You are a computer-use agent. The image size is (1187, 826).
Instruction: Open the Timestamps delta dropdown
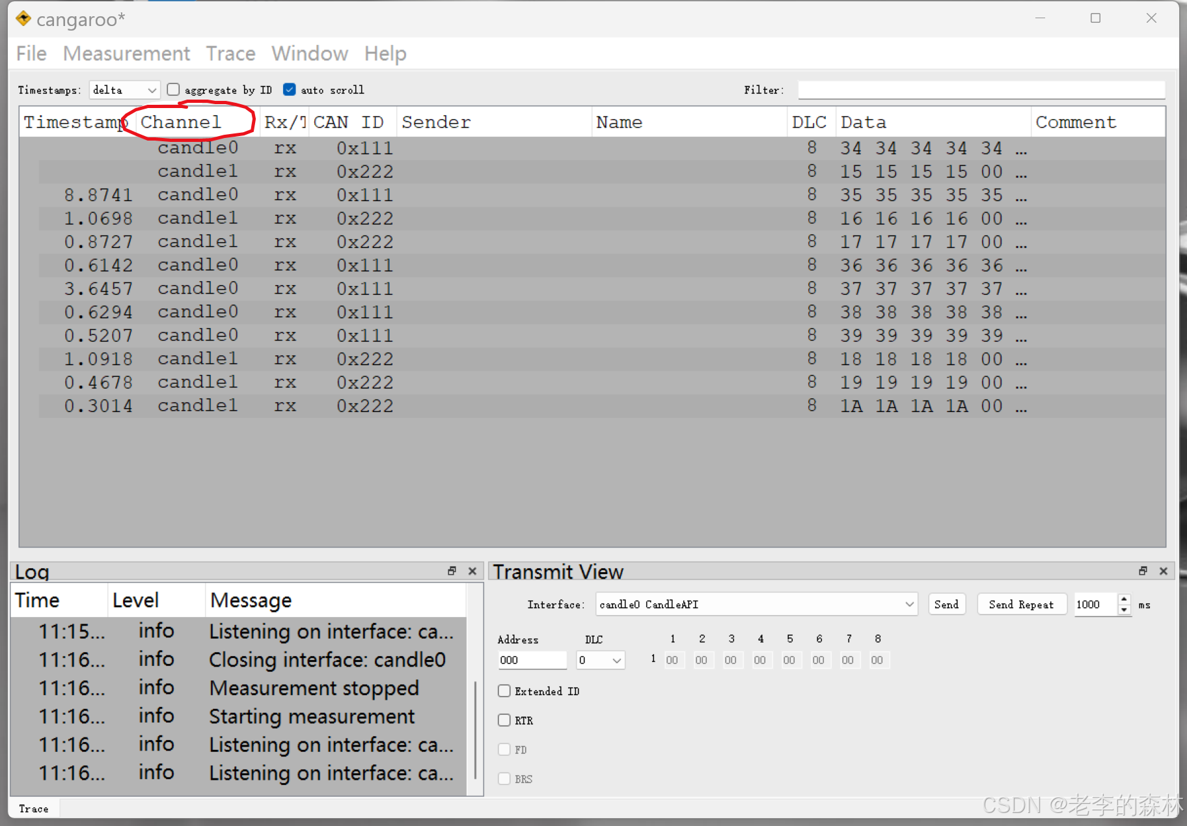[x=124, y=90]
